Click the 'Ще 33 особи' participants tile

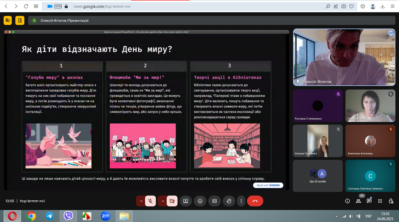318,176
